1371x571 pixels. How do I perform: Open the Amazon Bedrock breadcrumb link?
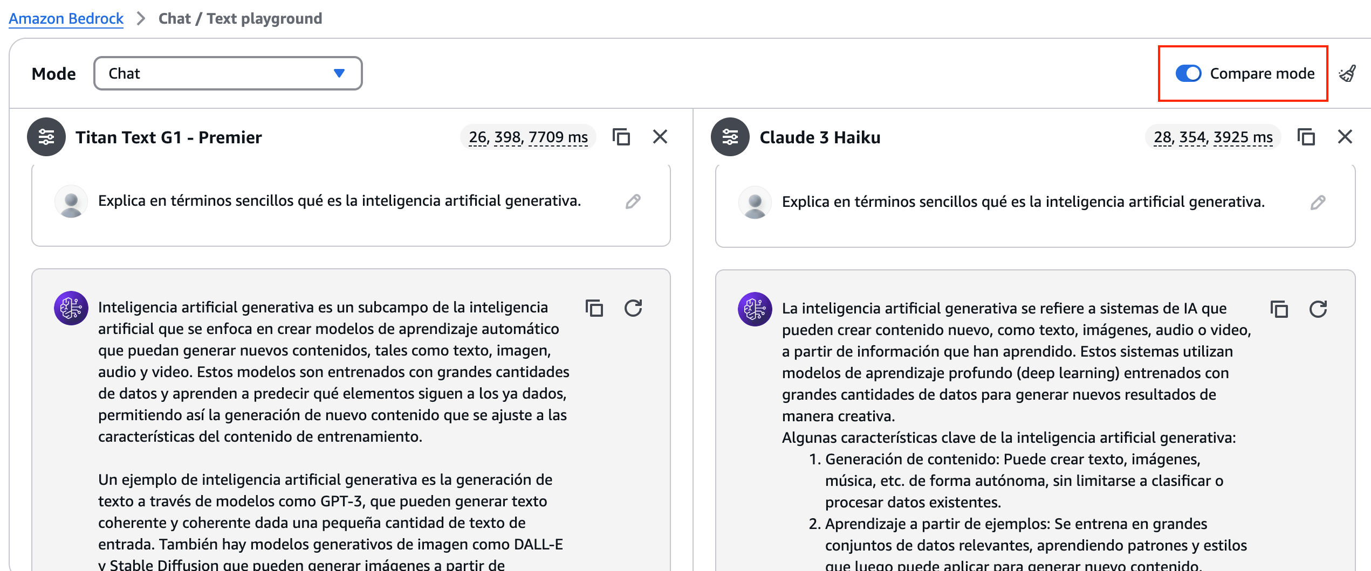pos(66,18)
